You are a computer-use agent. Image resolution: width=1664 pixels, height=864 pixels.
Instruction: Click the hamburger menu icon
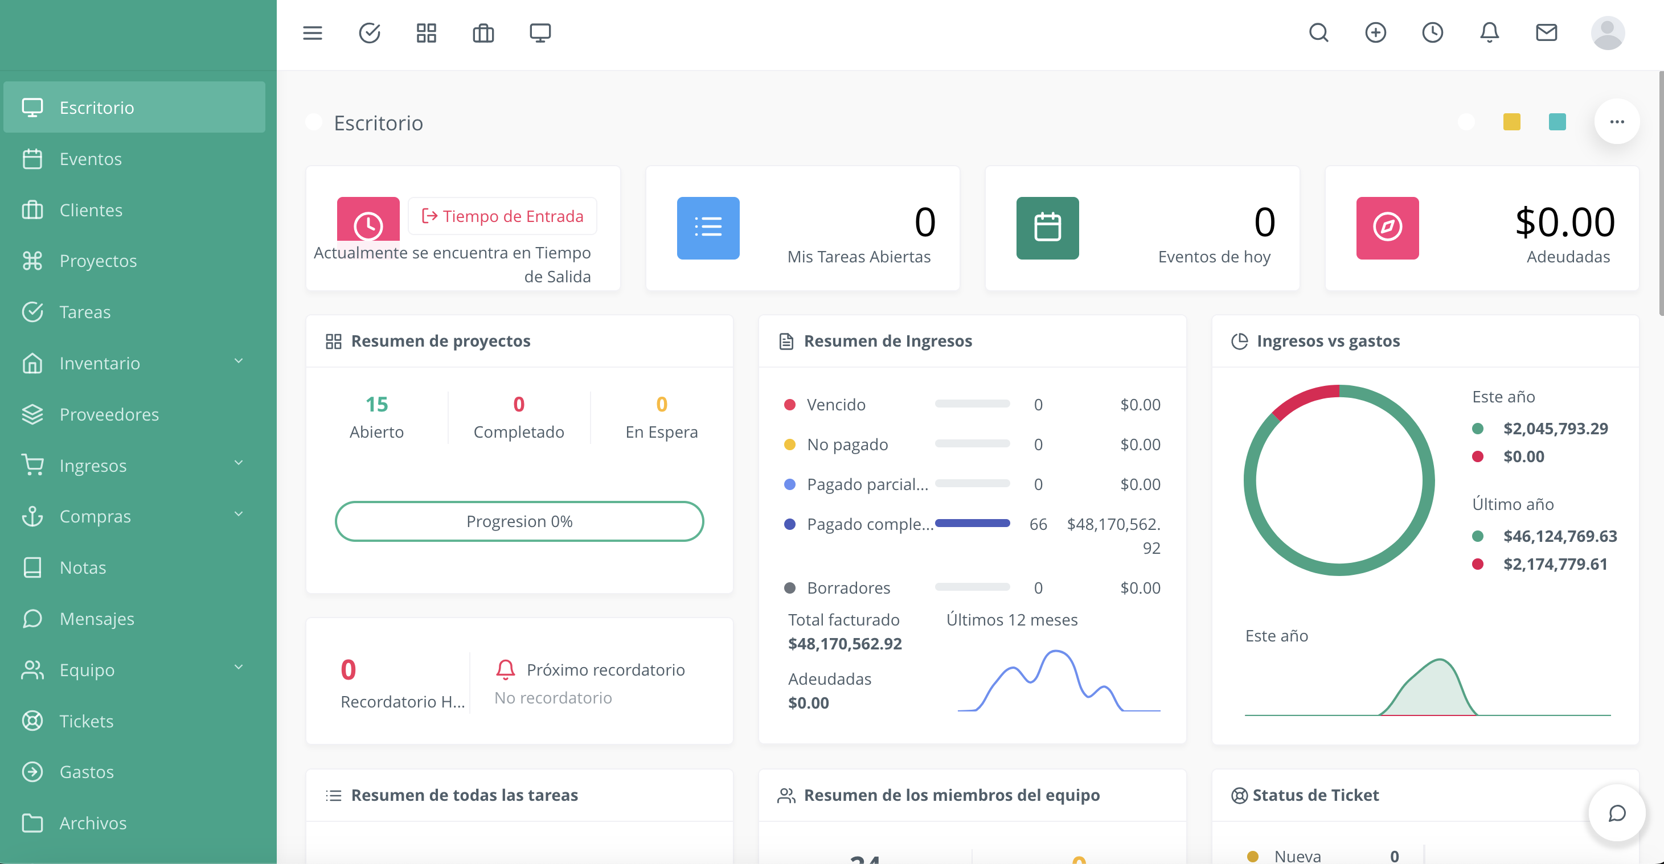point(312,33)
